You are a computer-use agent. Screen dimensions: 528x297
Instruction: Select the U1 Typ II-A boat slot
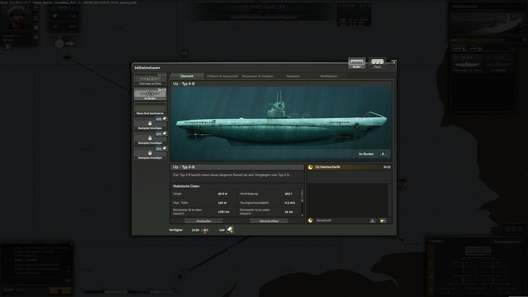(150, 79)
